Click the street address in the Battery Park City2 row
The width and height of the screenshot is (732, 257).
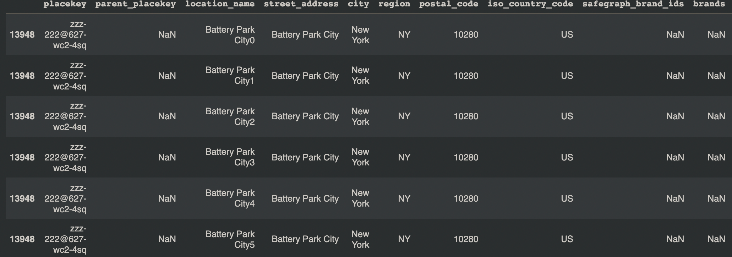305,116
